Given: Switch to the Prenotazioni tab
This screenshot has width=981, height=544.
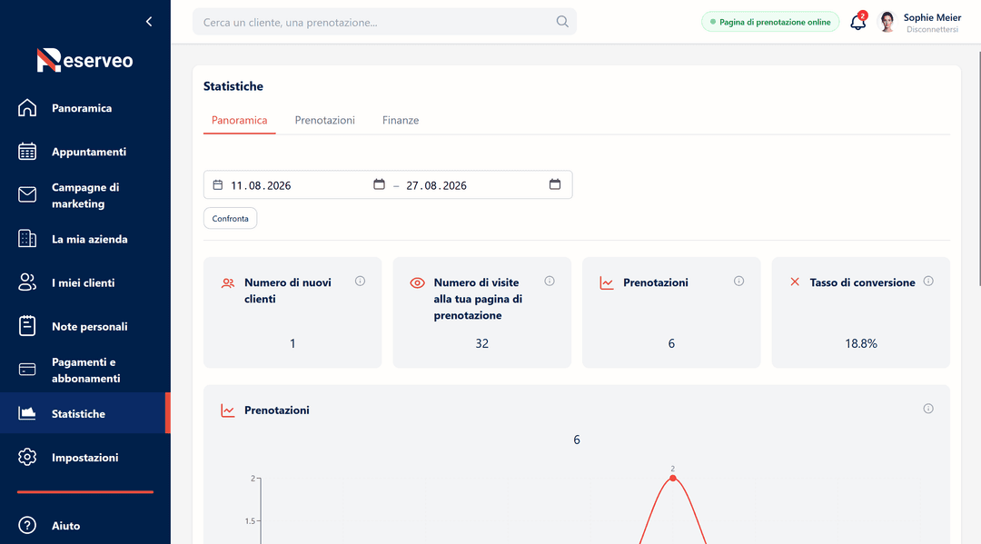Looking at the screenshot, I should tap(324, 120).
